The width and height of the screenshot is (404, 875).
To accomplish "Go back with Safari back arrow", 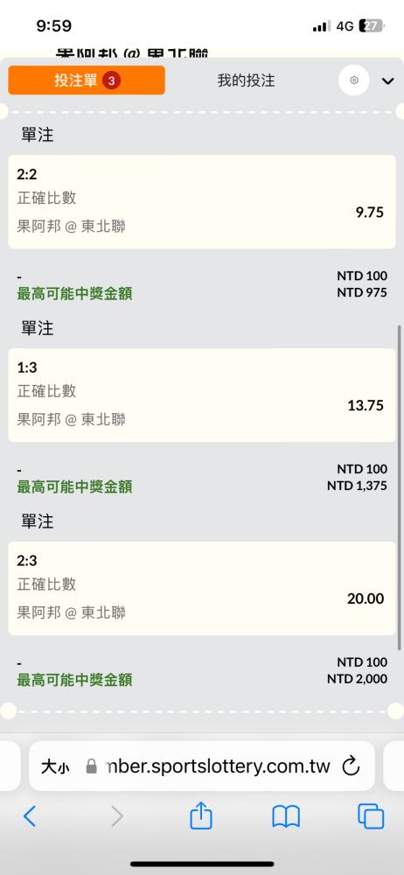I will click(x=30, y=816).
